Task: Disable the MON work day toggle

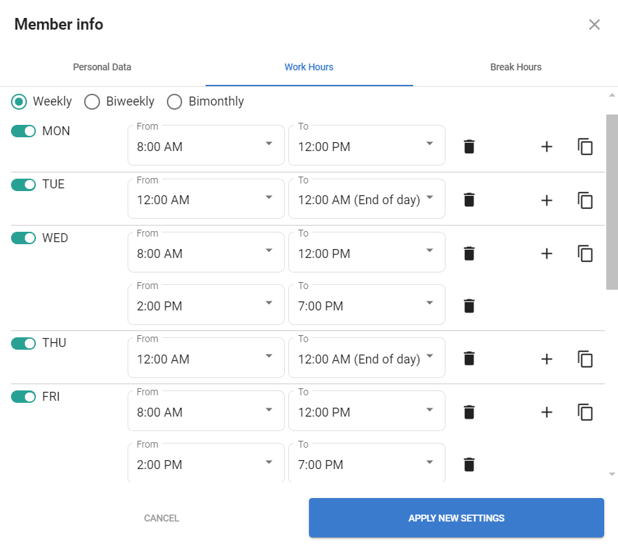Action: tap(23, 131)
